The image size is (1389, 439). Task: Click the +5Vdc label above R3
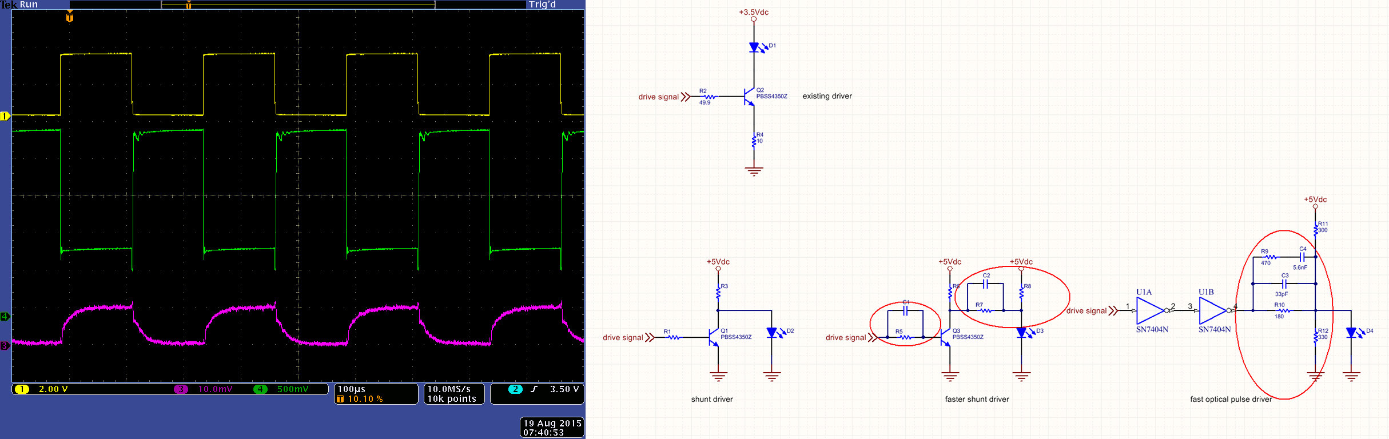pos(718,262)
